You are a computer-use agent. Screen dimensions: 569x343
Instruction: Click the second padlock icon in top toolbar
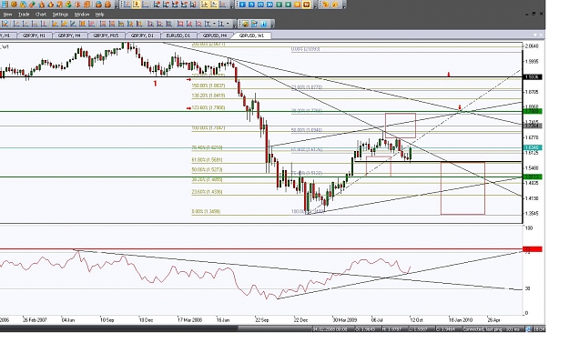point(107,5)
